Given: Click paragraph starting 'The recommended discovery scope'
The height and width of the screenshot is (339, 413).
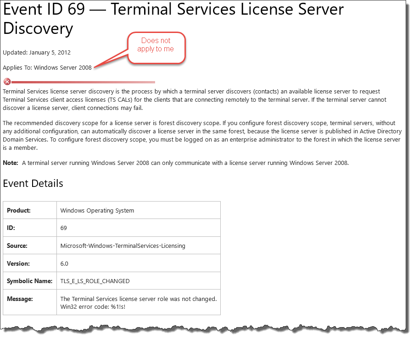Looking at the screenshot, I should point(202,135).
